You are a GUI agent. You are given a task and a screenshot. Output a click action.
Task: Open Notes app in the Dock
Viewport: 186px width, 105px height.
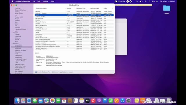tap(82, 101)
